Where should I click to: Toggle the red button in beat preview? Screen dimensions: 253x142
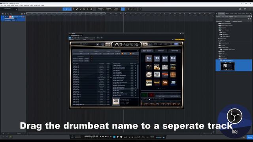tap(151, 95)
